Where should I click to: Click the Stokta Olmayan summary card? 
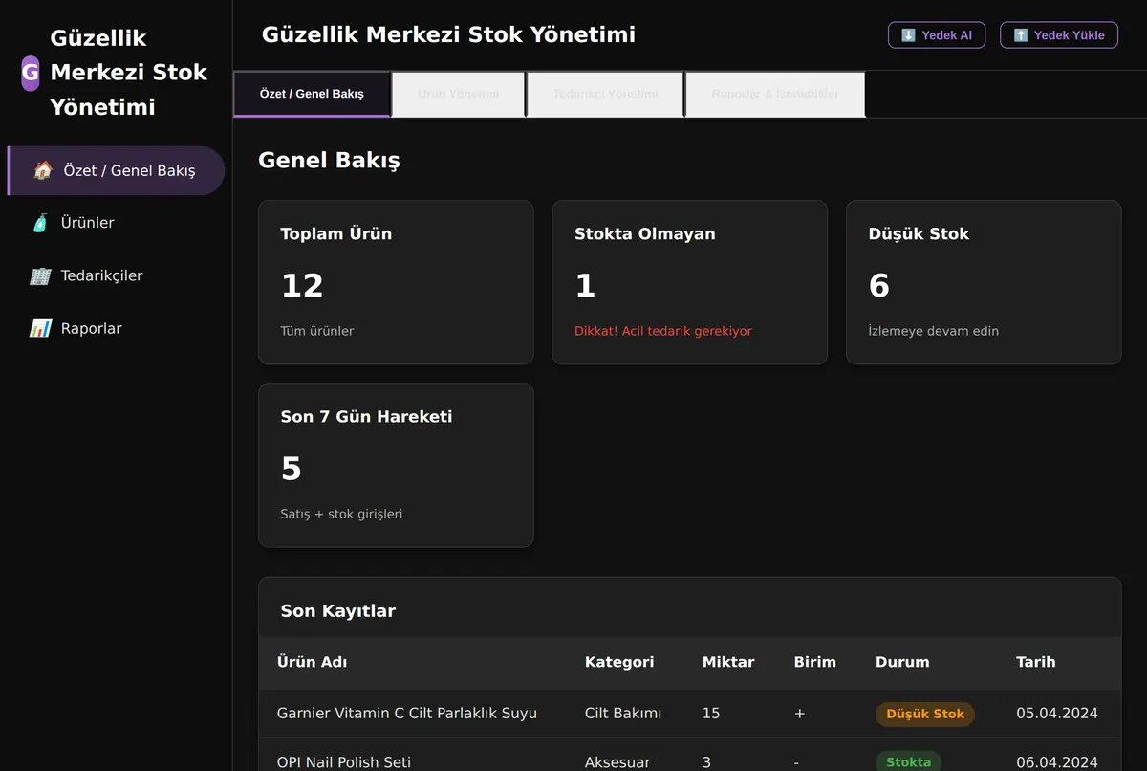point(689,282)
